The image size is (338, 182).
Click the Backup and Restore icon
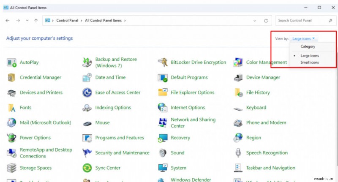(87, 62)
